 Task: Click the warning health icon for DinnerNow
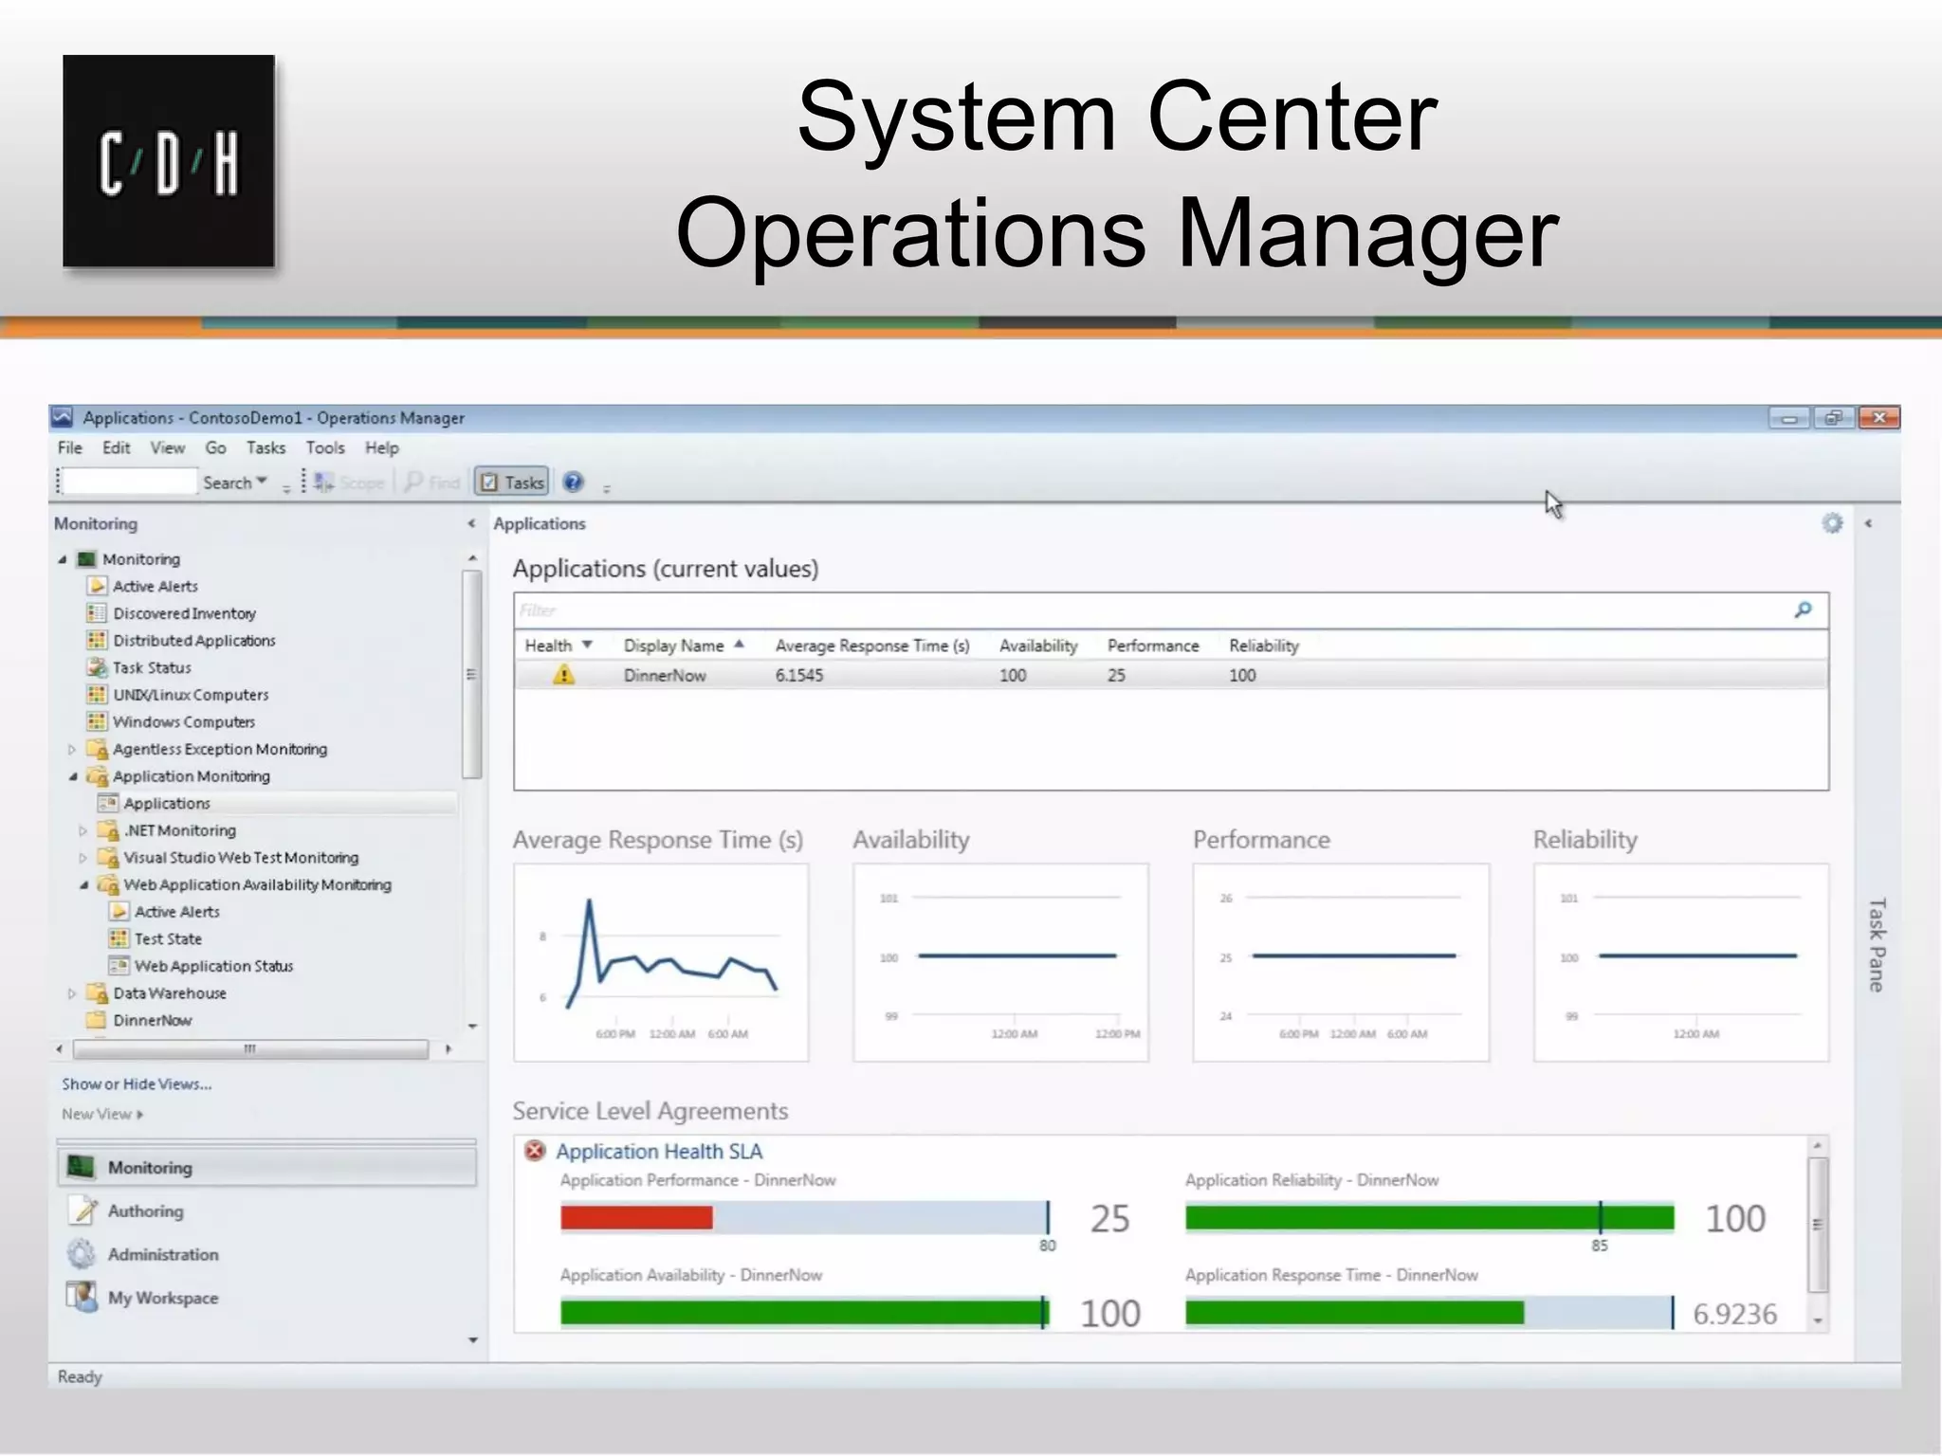pyautogui.click(x=564, y=675)
